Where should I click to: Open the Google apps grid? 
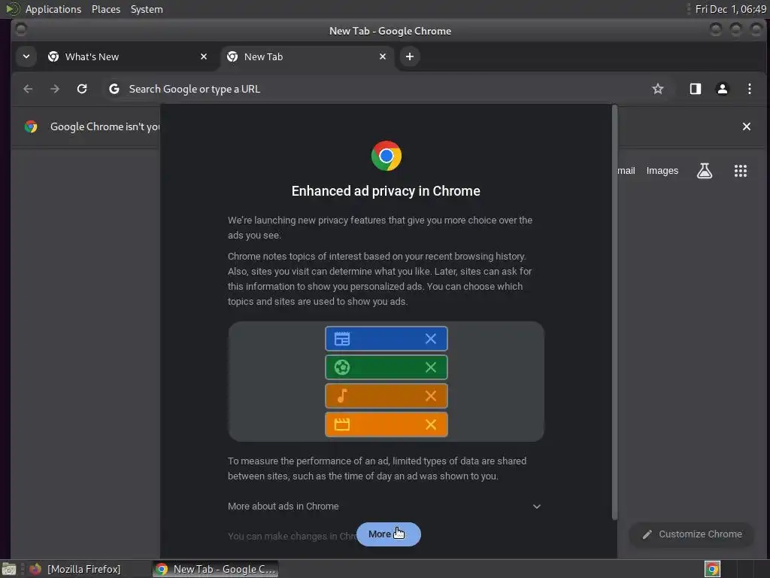pyautogui.click(x=741, y=171)
